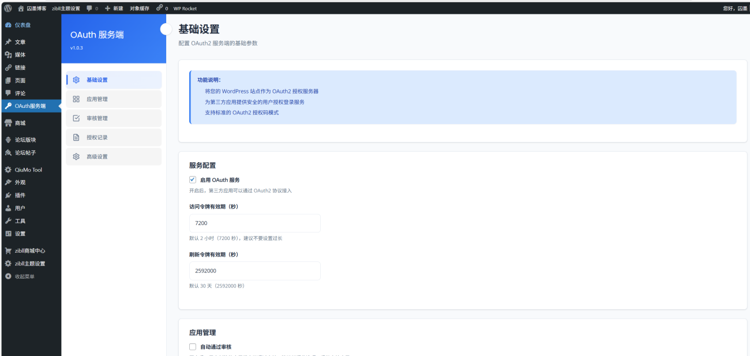Collapse the admin menu via 收起菜单
This screenshot has height=356, width=750.
[24, 276]
